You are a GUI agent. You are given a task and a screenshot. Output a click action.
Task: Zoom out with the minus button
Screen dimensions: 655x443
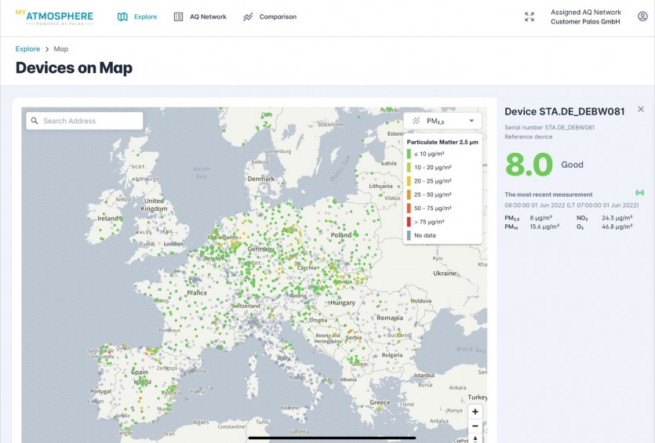point(475,426)
